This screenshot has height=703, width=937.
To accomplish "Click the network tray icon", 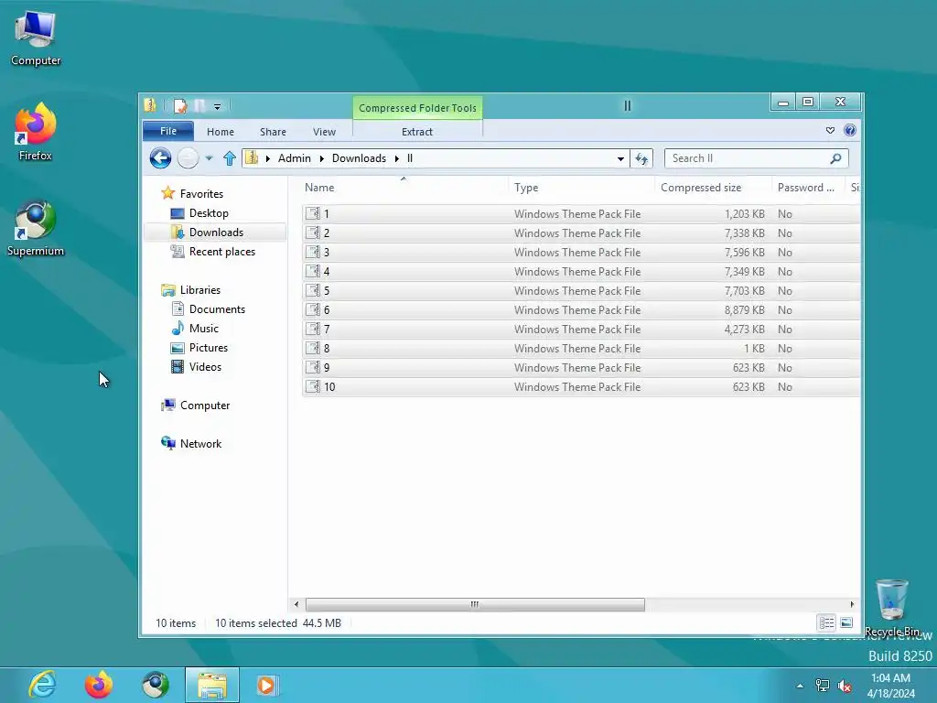I will (823, 686).
